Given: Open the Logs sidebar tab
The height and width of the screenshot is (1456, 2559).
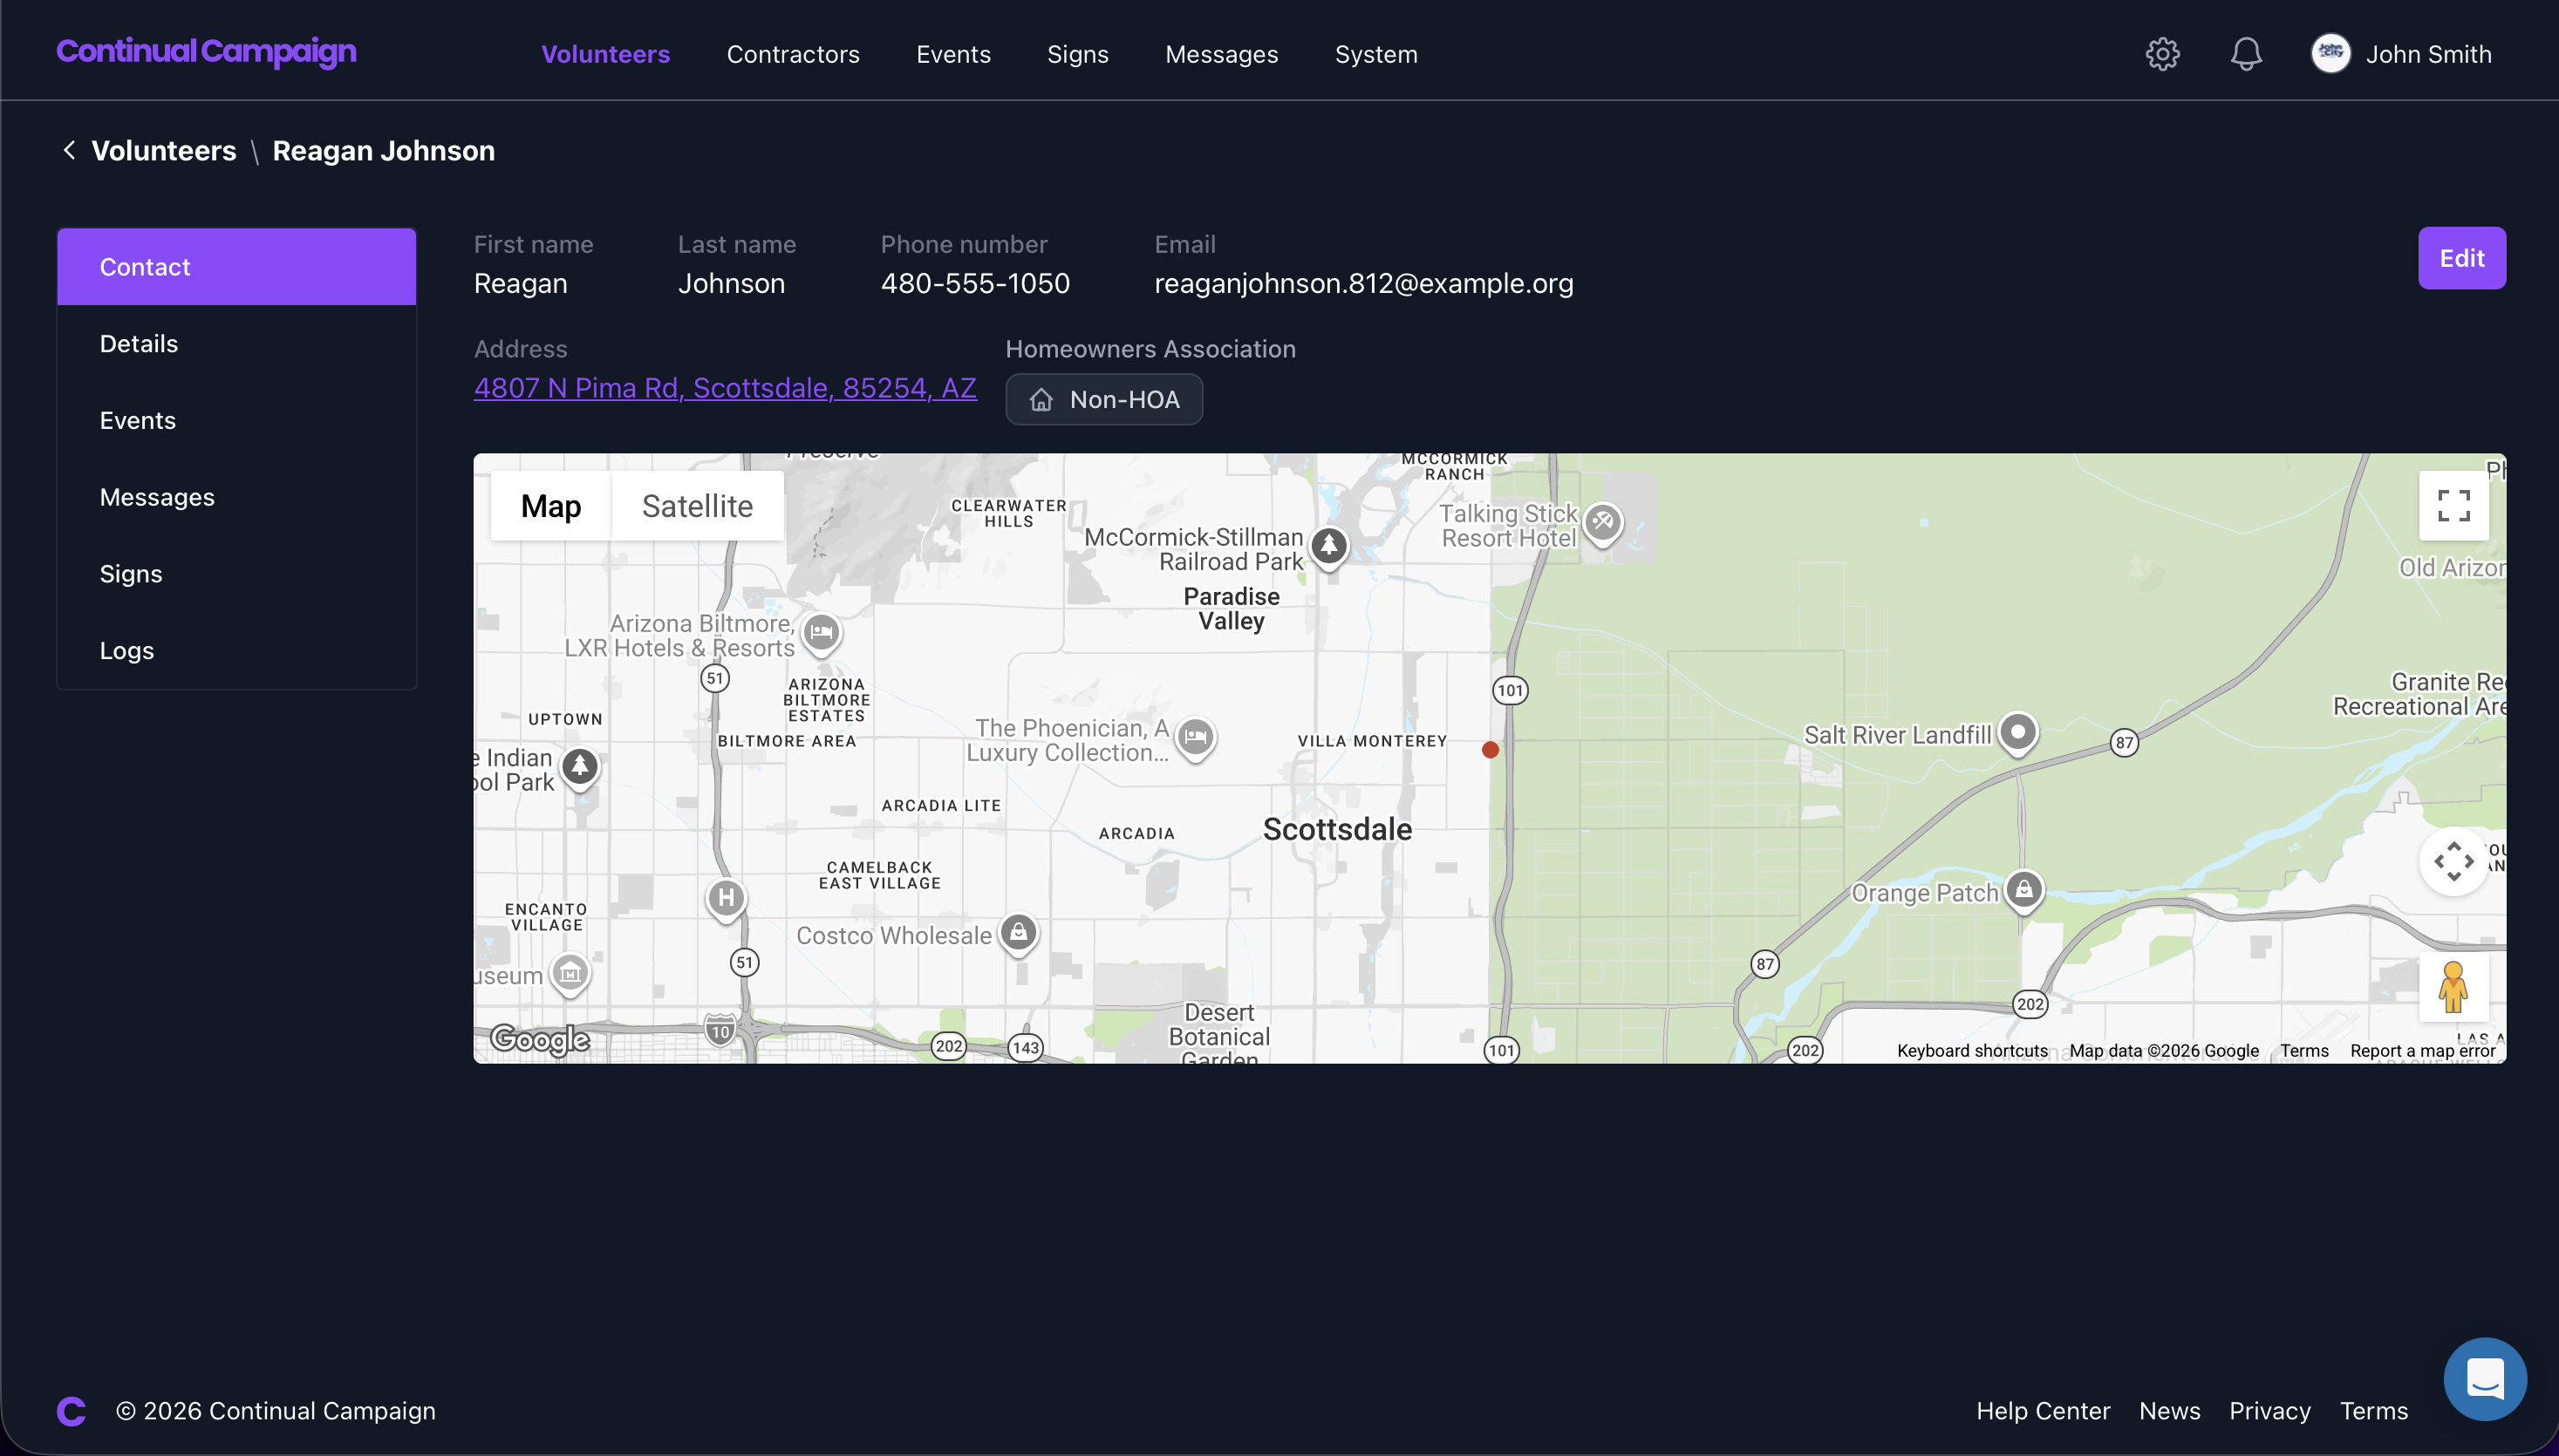Looking at the screenshot, I should click(127, 651).
